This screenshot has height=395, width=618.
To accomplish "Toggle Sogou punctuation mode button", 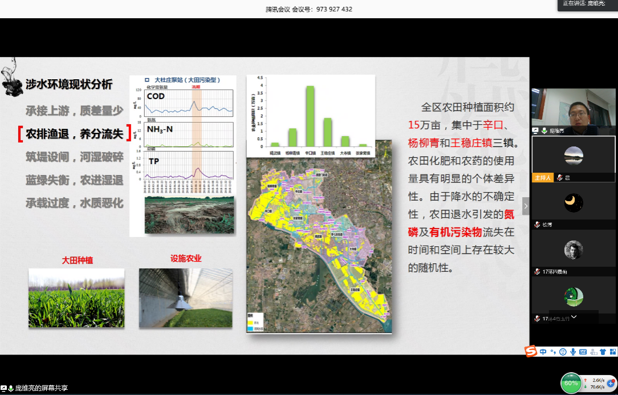I will click(553, 352).
